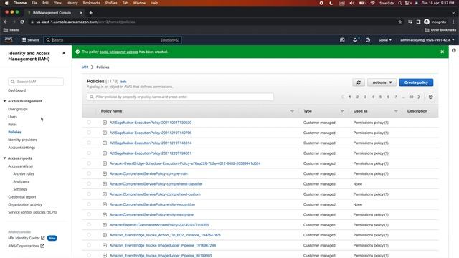
Task: Open the Profiles menu
Action: click(x=111, y=3)
